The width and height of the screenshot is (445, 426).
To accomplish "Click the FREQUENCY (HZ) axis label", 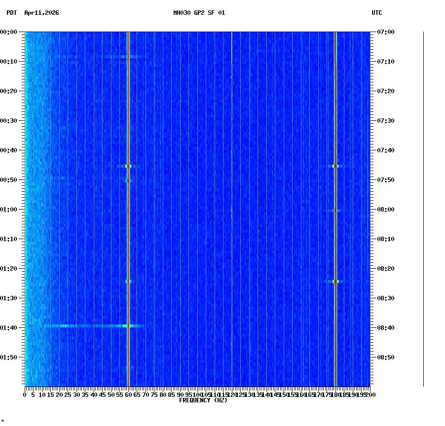I will [203, 400].
